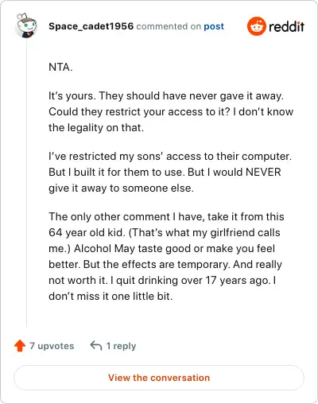Click the "7 upvotes" label
This screenshot has height=404, width=318.
tap(52, 346)
